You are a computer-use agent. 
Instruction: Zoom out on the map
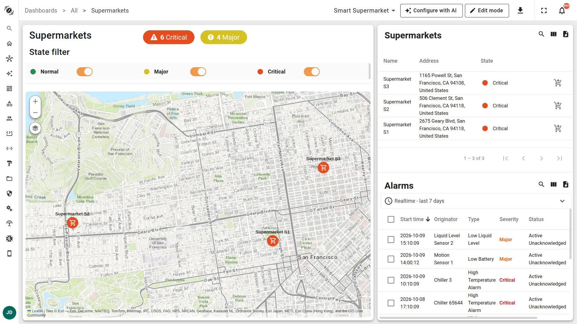[x=35, y=112]
